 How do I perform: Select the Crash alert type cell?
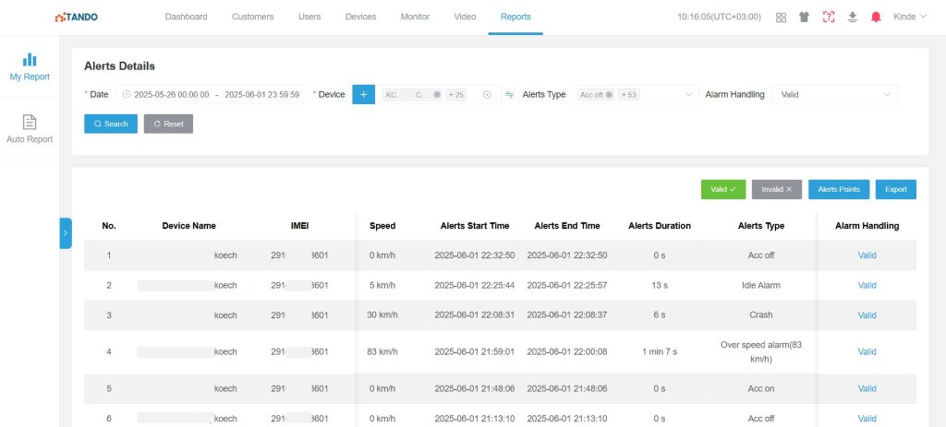point(761,315)
